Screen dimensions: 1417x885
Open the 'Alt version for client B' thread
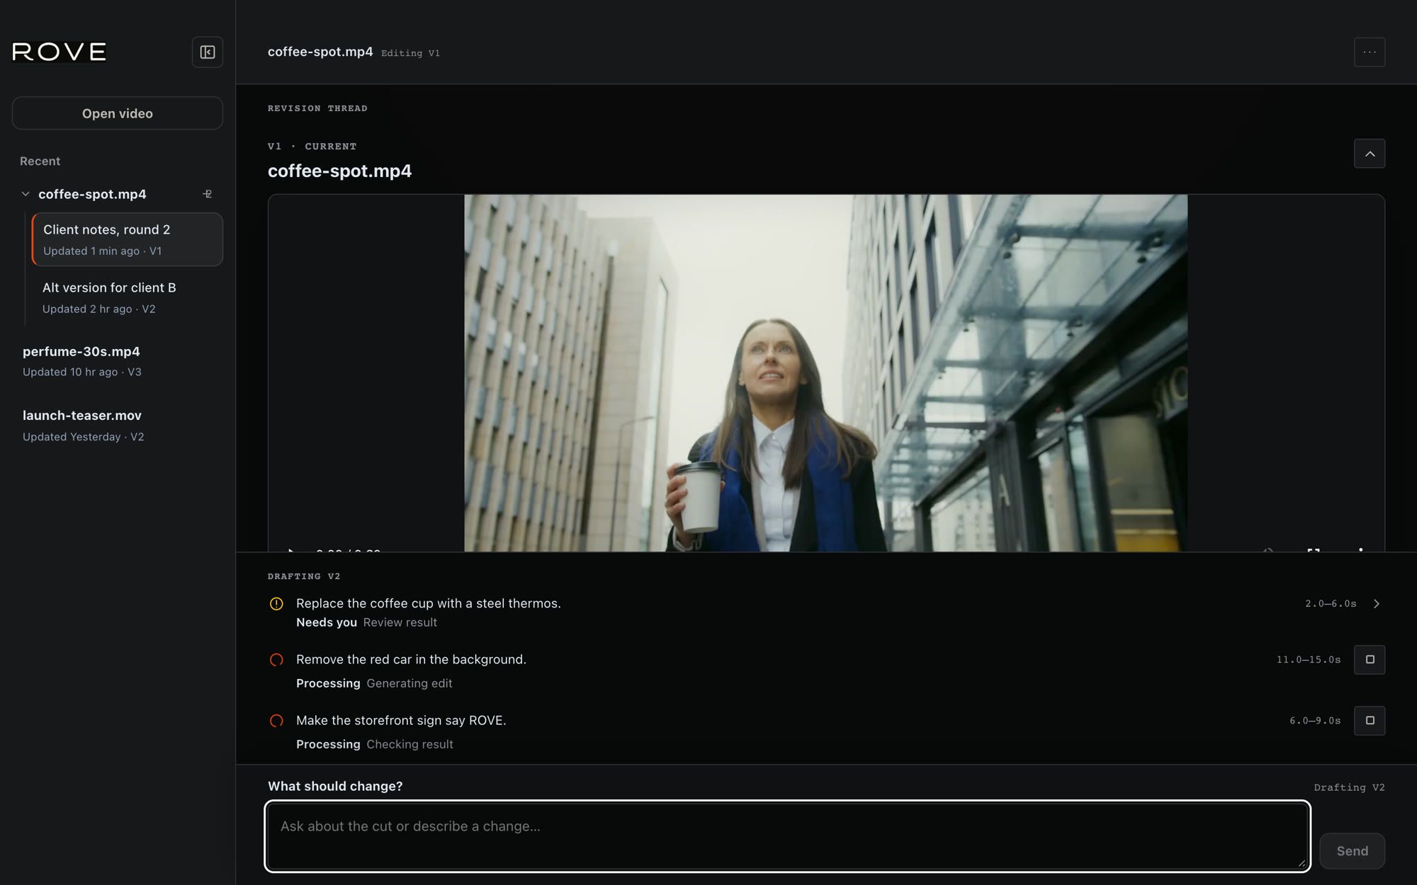(x=128, y=297)
